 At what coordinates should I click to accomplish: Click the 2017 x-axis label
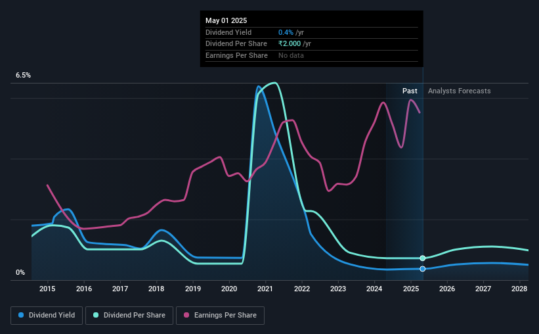click(120, 289)
